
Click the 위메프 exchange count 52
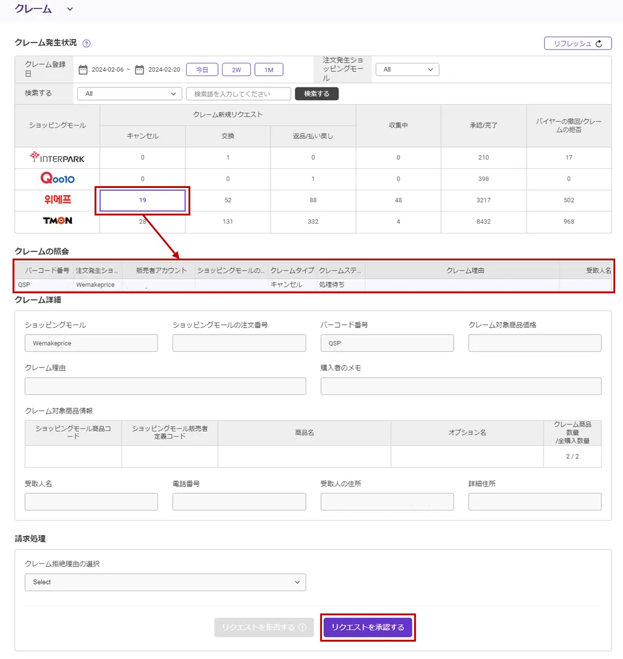(x=227, y=200)
